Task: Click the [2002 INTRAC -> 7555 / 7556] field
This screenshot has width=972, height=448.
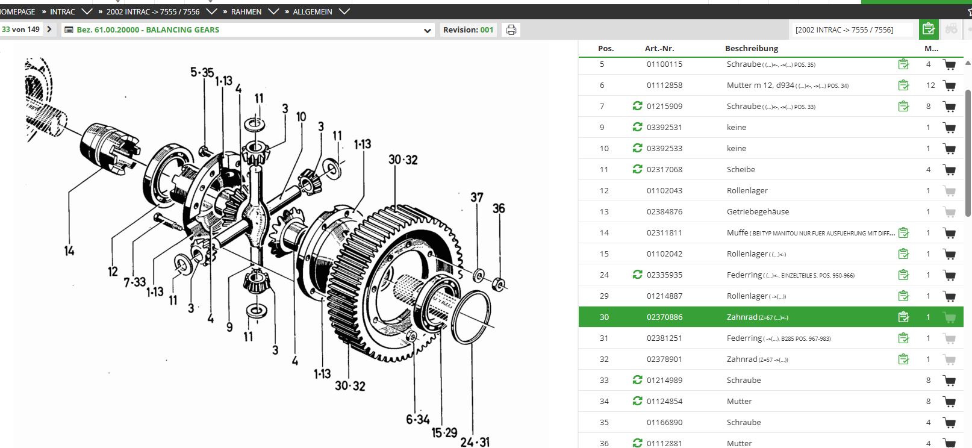Action: [852, 30]
